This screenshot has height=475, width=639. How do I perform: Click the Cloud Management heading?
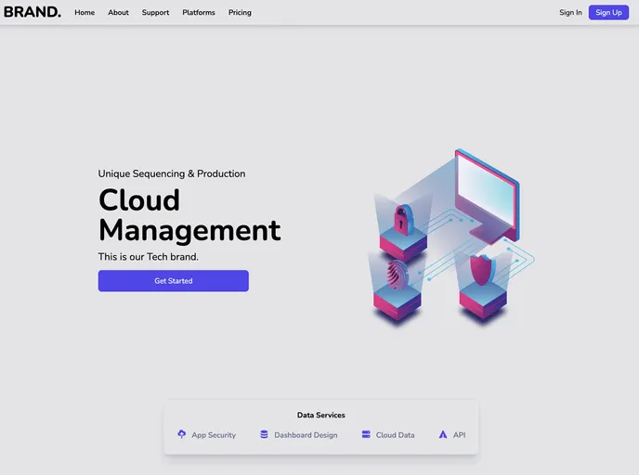click(189, 215)
